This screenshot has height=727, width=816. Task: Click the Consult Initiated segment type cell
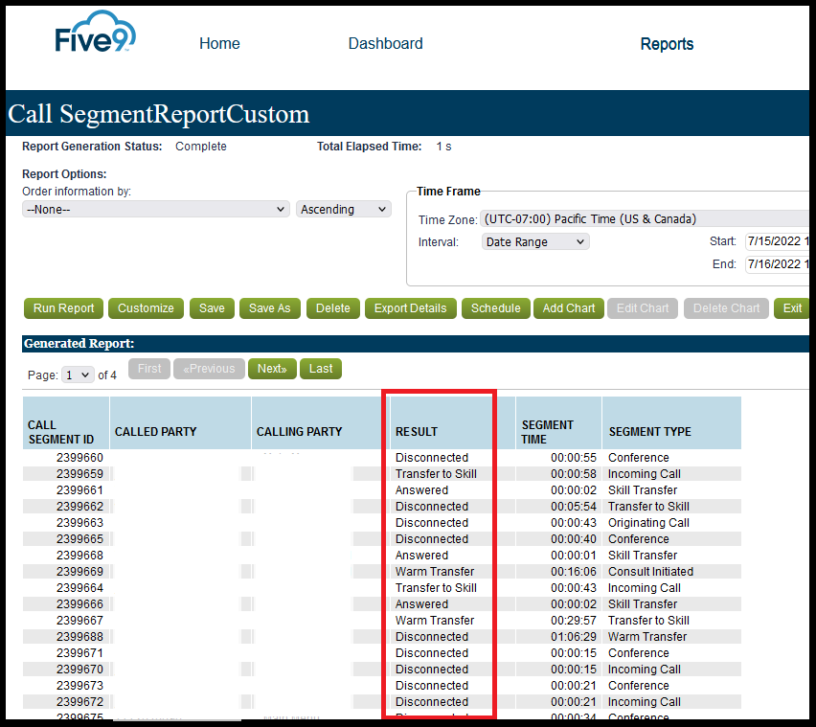(650, 572)
